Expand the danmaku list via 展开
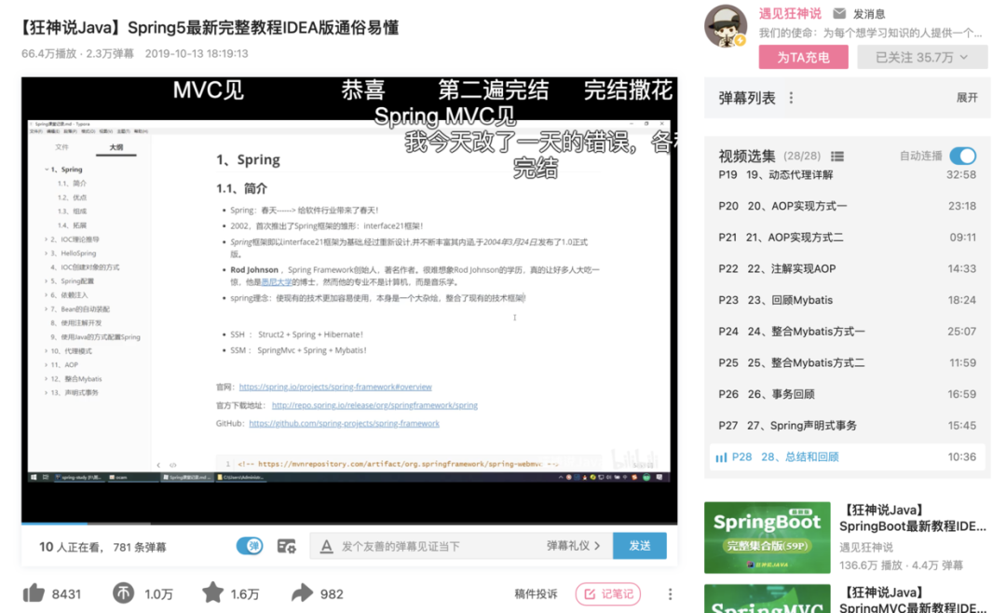Image resolution: width=1006 pixels, height=613 pixels. point(967,98)
